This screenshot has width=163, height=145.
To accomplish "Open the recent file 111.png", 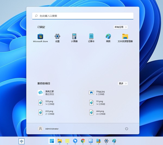I will click(x=97, y=102).
